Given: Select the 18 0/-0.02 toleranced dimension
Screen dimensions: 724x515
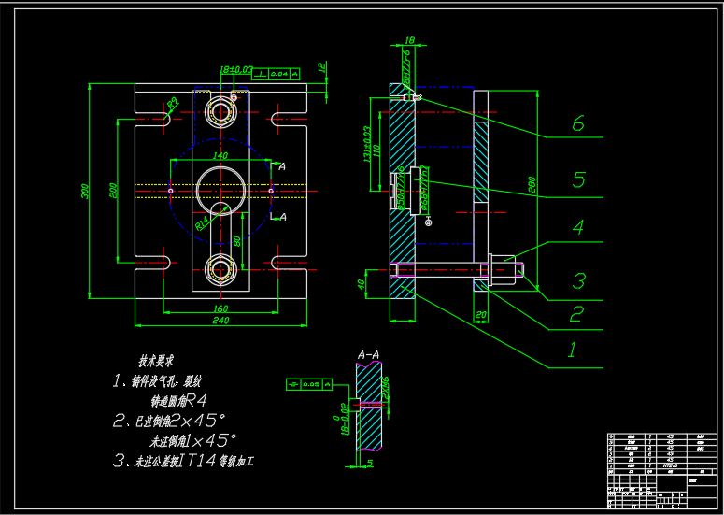Looking at the screenshot, I should 340,418.
